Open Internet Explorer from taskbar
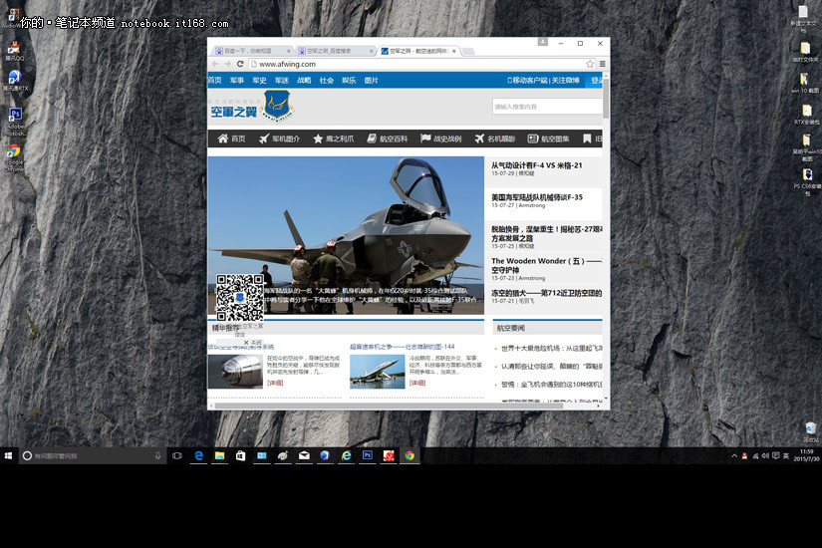Viewport: 822px width, 548px height. (346, 455)
